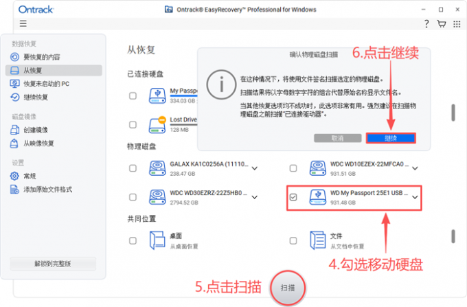Click the GALAX KA1C0256A disk icon
467x307 pixels.
[157, 168]
